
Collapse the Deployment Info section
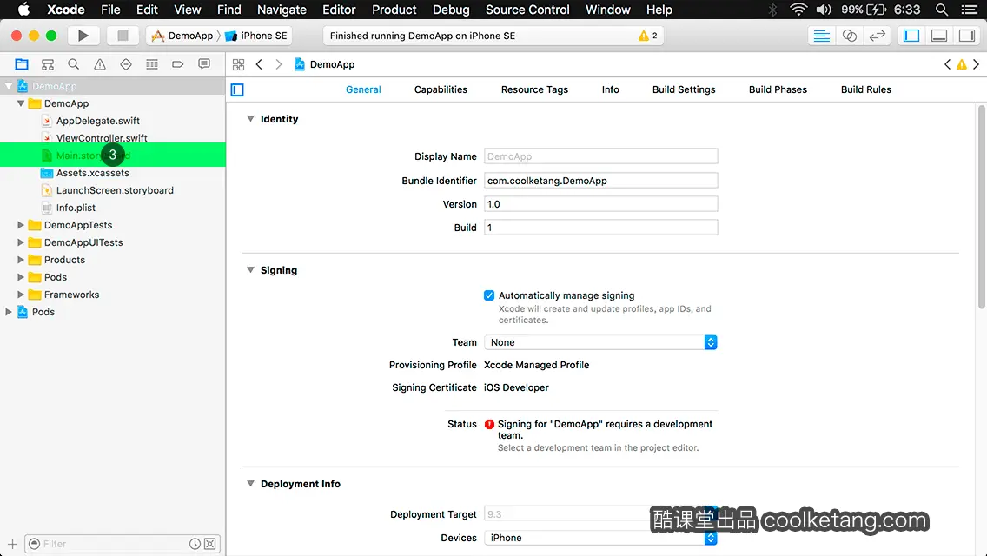[x=250, y=484]
